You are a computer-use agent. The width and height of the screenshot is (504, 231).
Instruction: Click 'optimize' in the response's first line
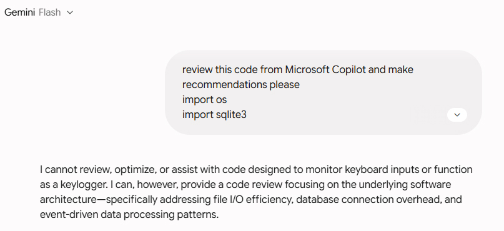point(135,170)
